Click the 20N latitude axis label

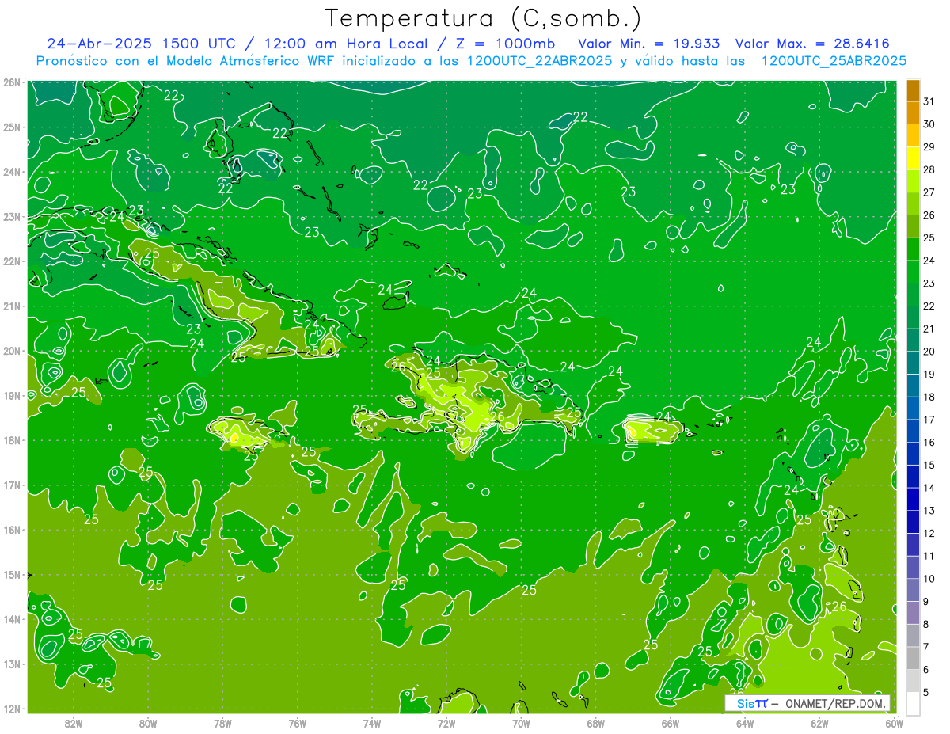coord(11,351)
